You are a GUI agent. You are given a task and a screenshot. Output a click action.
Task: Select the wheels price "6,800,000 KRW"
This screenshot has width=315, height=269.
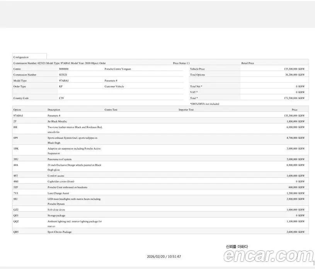pyautogui.click(x=296, y=165)
